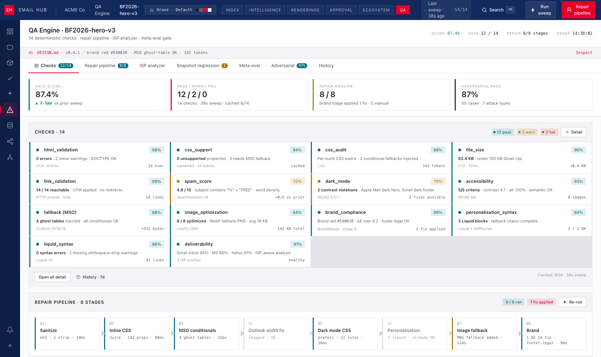Toggle the 12 pass filter chip
This screenshot has height=357, width=601.
click(503, 132)
